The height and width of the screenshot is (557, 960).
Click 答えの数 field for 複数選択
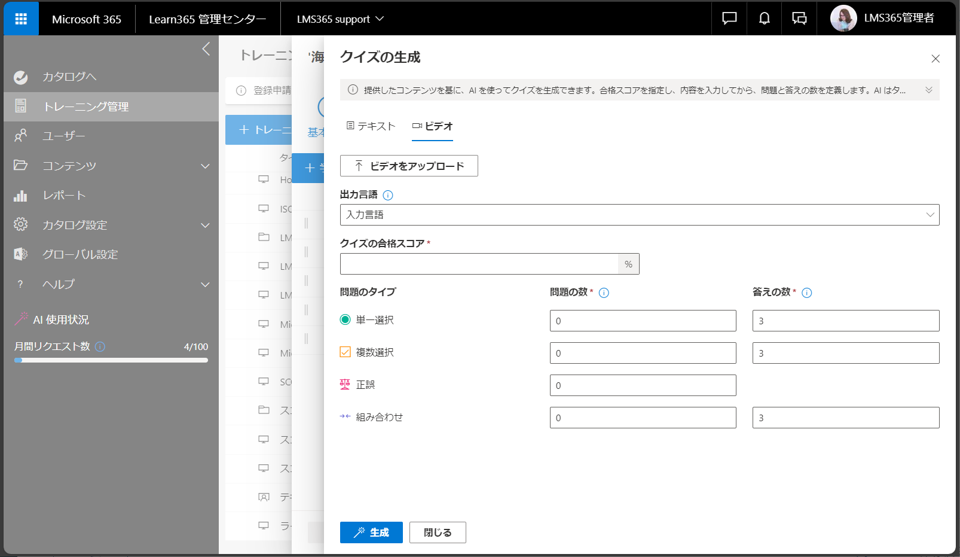coord(846,353)
